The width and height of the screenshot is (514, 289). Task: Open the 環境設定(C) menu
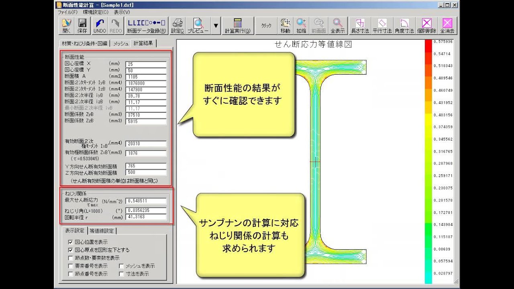(x=96, y=12)
